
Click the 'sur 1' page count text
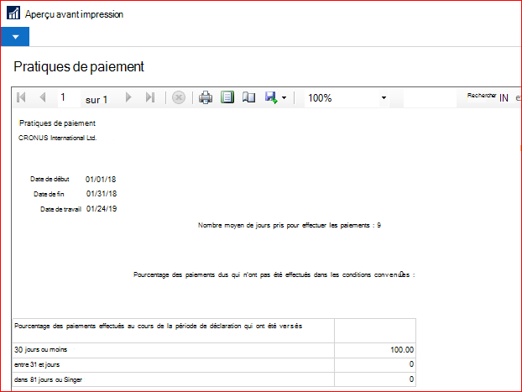(97, 100)
